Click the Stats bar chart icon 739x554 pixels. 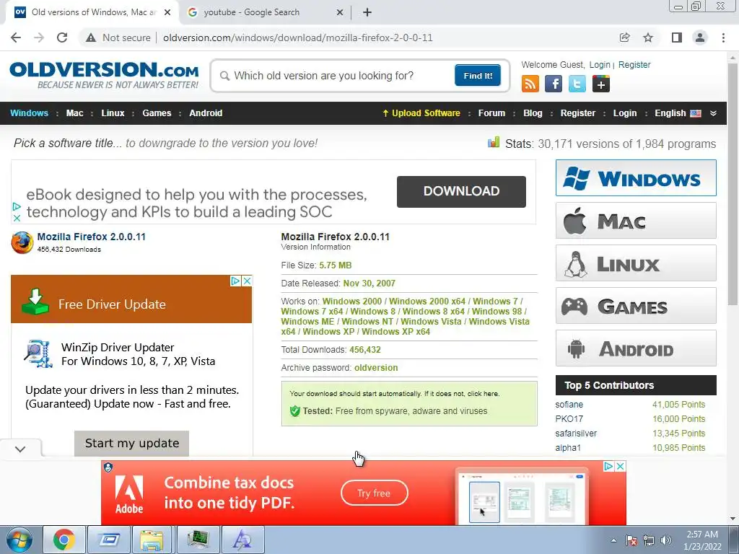[x=494, y=142]
